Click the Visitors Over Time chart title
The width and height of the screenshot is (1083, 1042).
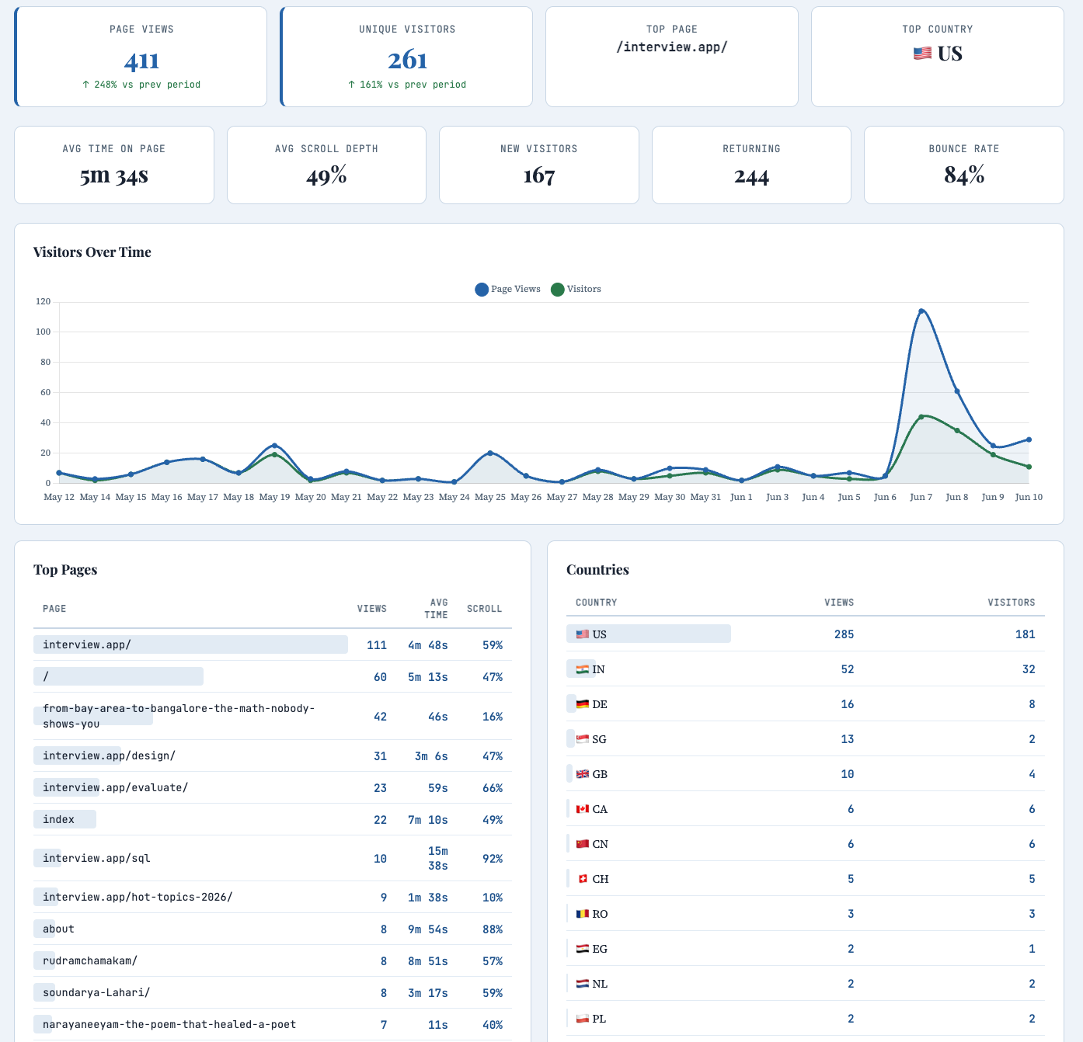[x=92, y=252]
